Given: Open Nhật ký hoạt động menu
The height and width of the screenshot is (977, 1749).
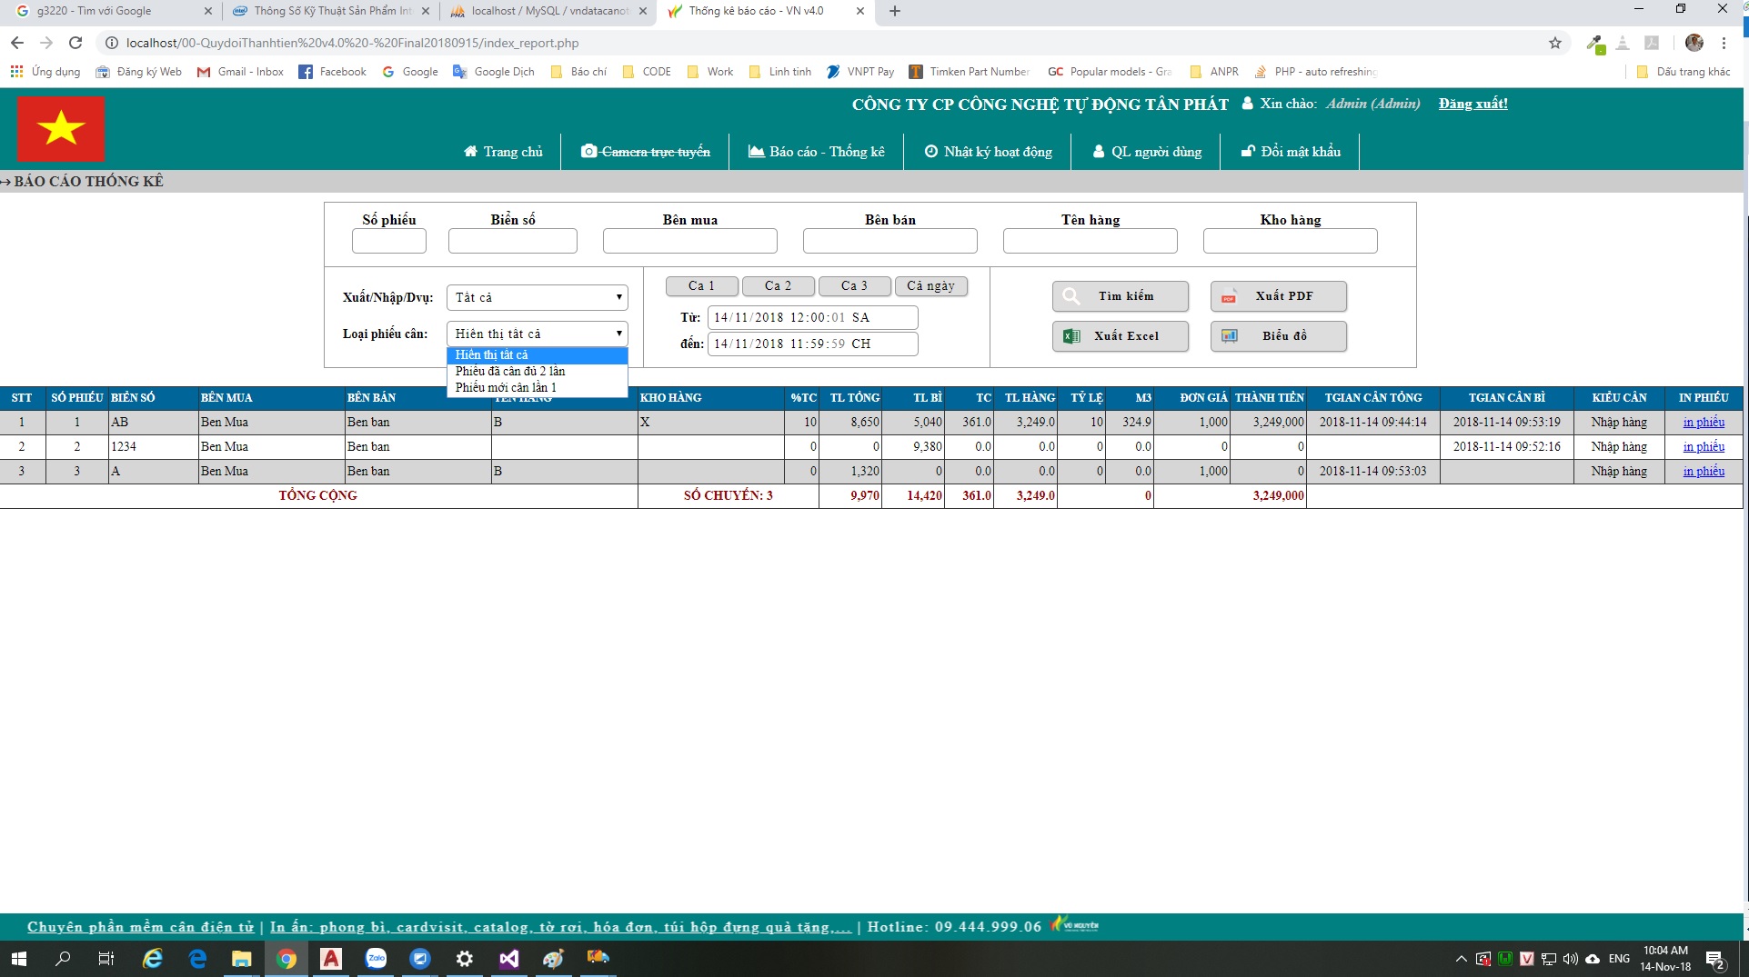Looking at the screenshot, I should [x=988, y=152].
